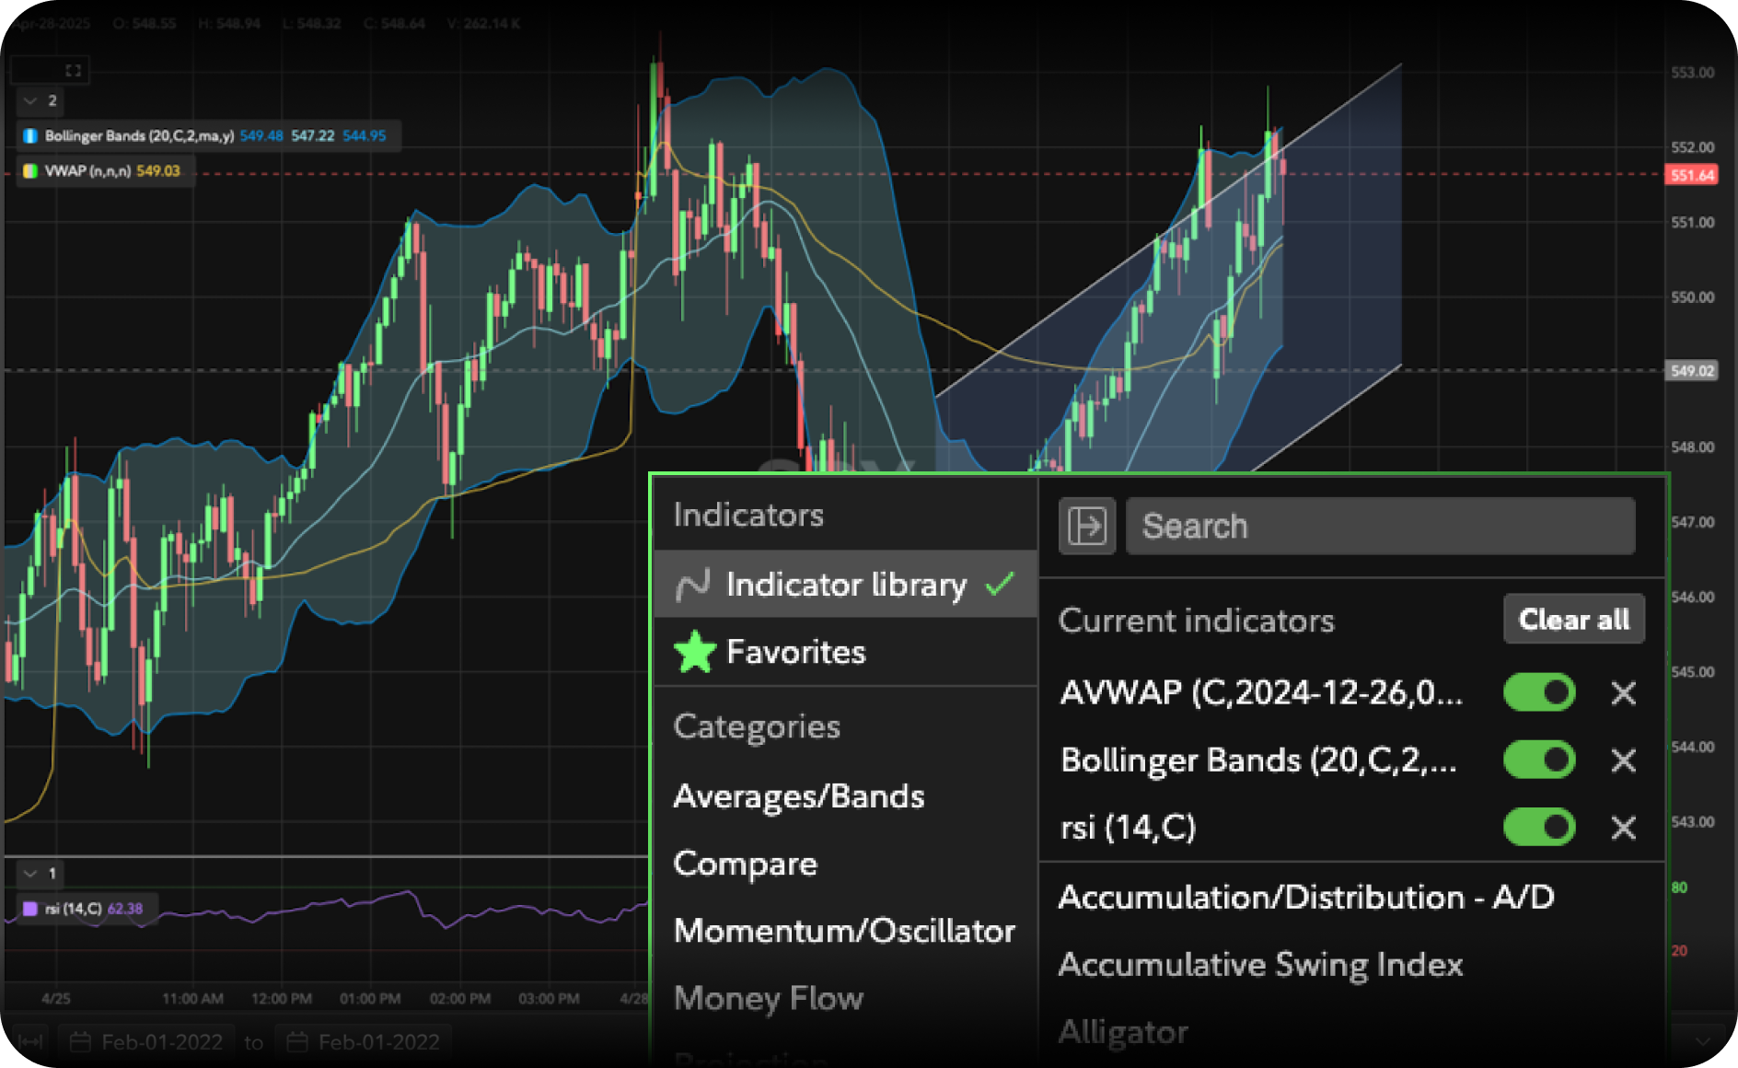Click inside the indicator Search field

[1380, 526]
